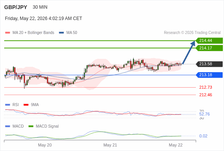Select the 30 MIN timeframe label

40,7
